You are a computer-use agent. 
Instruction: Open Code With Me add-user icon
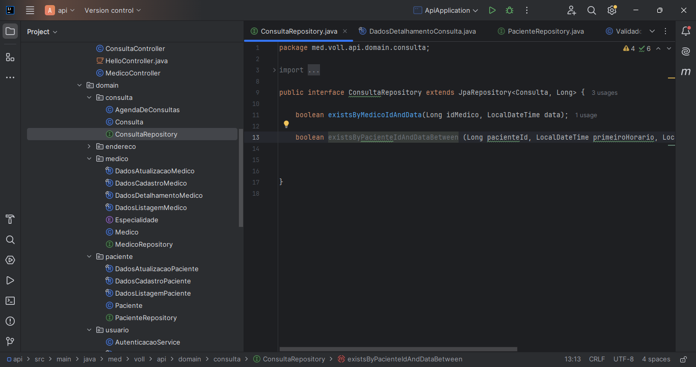click(x=572, y=10)
